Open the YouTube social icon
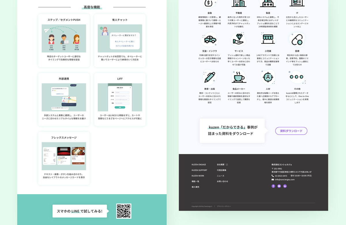The image size is (346, 225). tap(279, 186)
